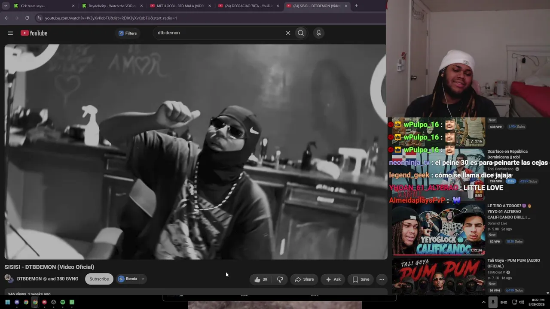This screenshot has height=309, width=550.
Task: Open the 'YEYOGLOCK CALIFICANDO' thumbnail (1:12:34)
Action: tap(438, 229)
